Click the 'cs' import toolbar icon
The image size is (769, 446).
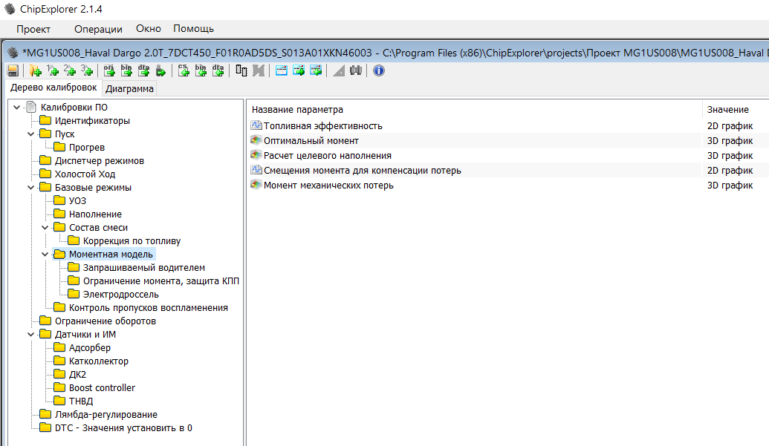(x=184, y=70)
